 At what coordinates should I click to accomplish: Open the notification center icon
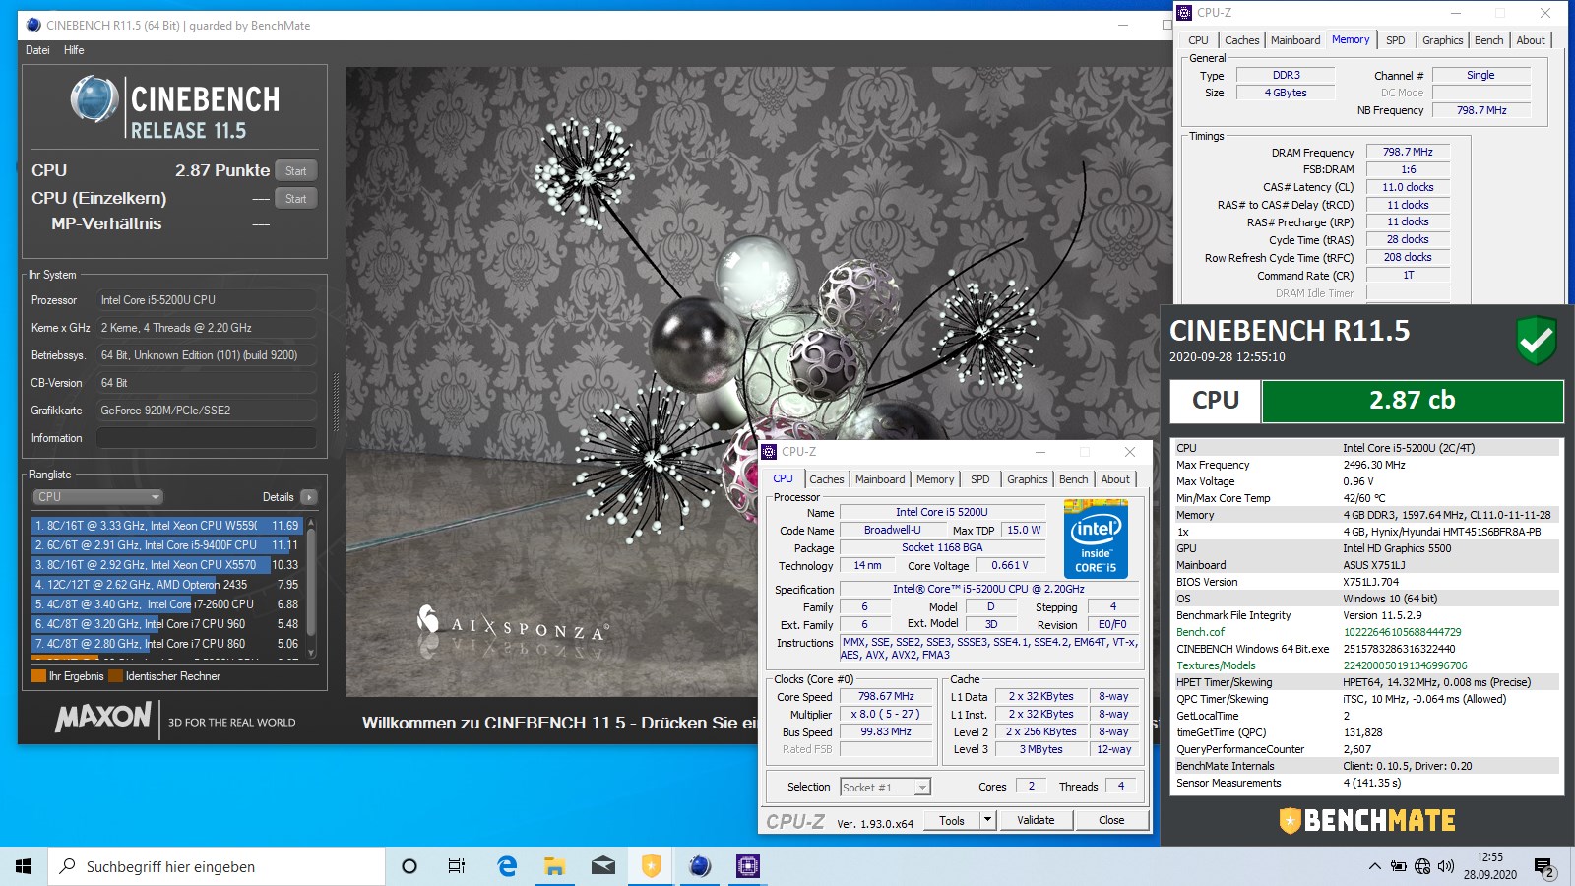tap(1543, 867)
